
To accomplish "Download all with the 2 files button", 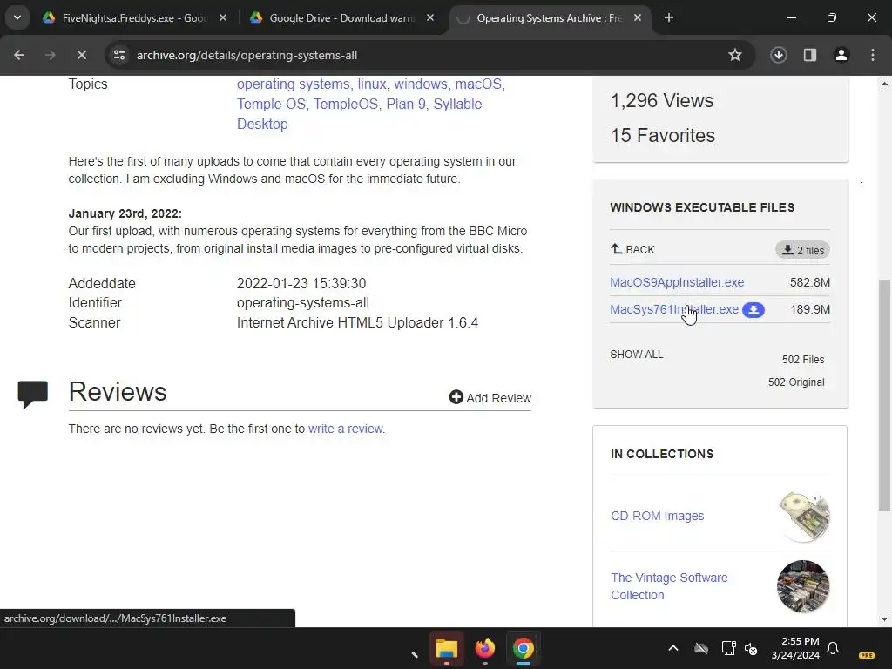I will point(802,250).
